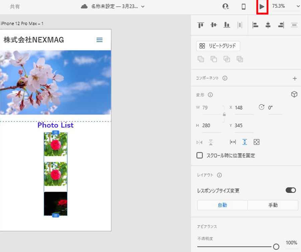Screen dimensions: 301x252
Task: Select the first pink rose photo
Action: click(56, 144)
